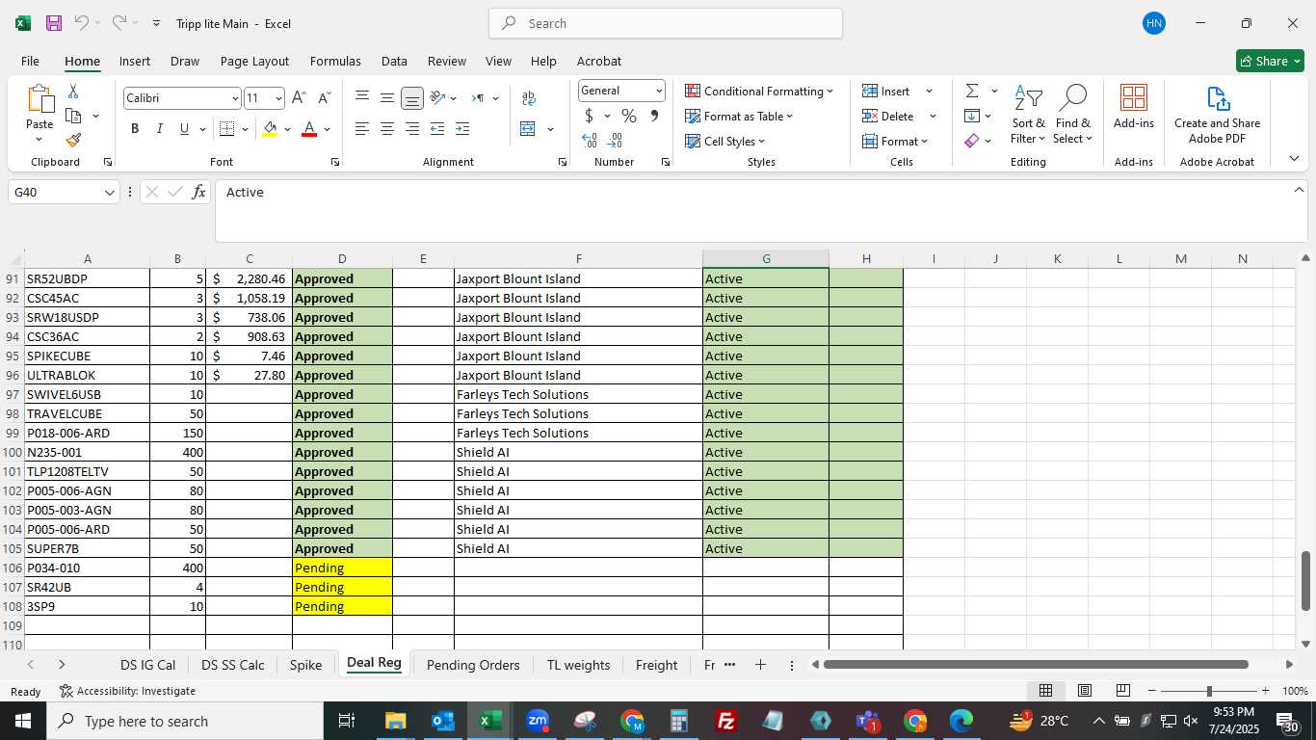Image resolution: width=1316 pixels, height=740 pixels.
Task: Toggle Underline formatting
Action: 184,128
